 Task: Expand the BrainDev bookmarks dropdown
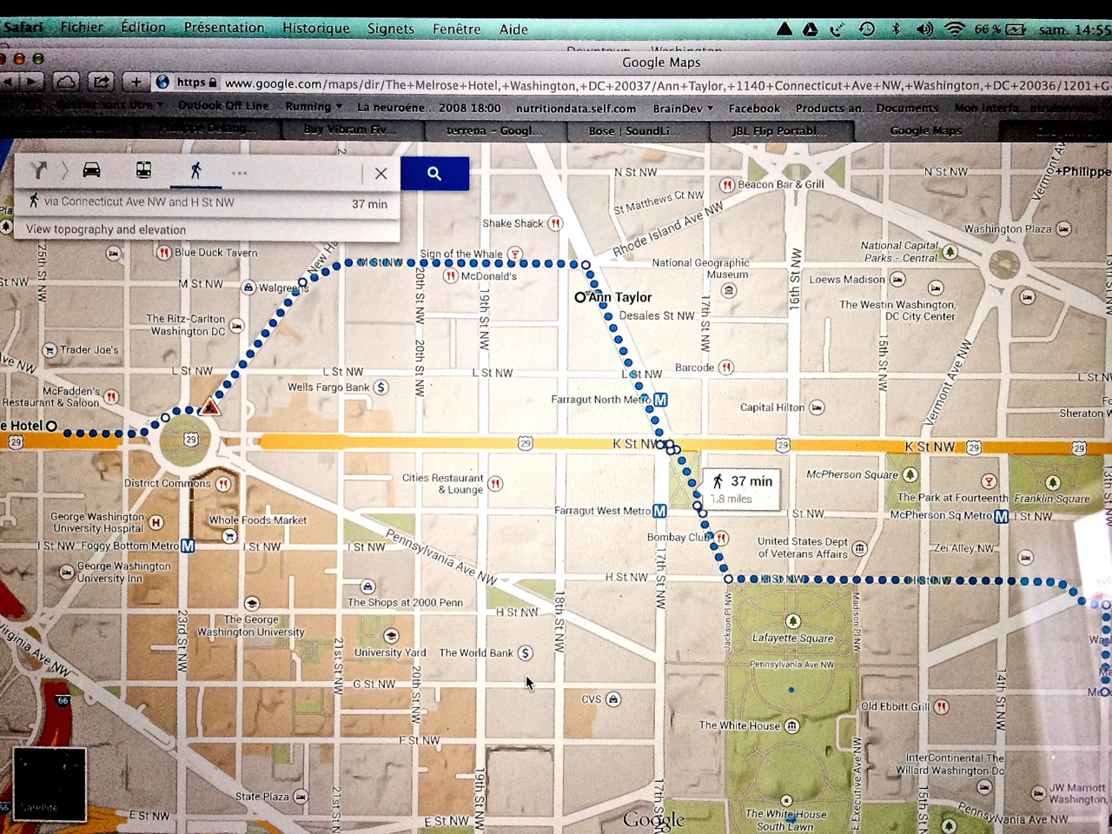pos(683,109)
